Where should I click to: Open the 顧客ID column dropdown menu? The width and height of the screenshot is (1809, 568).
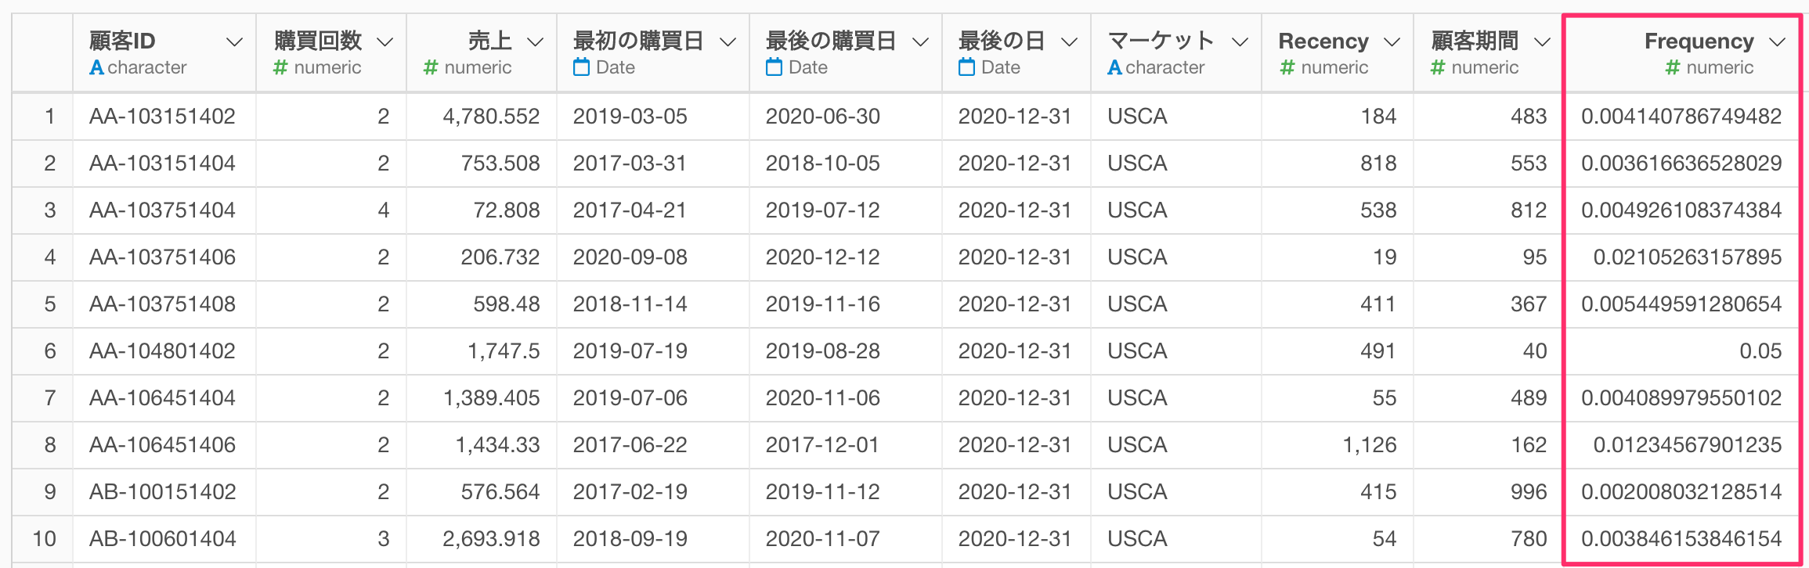[x=234, y=42]
